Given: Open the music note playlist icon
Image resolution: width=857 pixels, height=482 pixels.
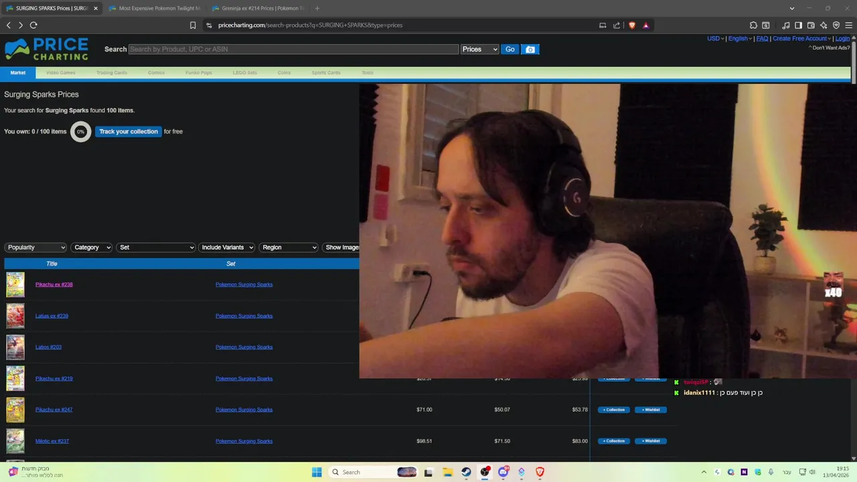Looking at the screenshot, I should tap(786, 25).
